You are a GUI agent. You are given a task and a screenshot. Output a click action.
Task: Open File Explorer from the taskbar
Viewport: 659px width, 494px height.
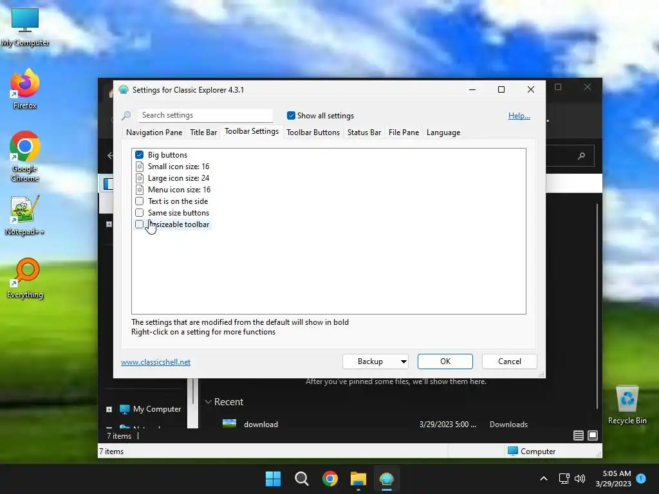click(358, 479)
